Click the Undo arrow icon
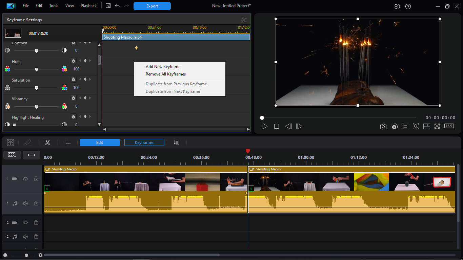 coord(117,6)
